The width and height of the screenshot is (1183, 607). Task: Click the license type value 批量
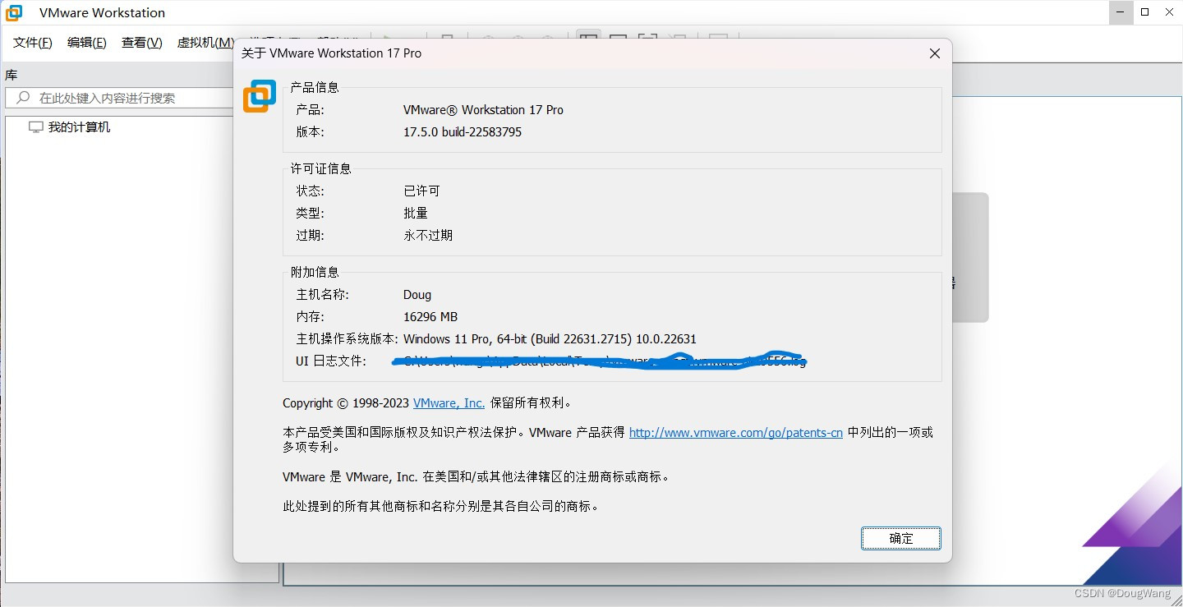[x=416, y=214]
